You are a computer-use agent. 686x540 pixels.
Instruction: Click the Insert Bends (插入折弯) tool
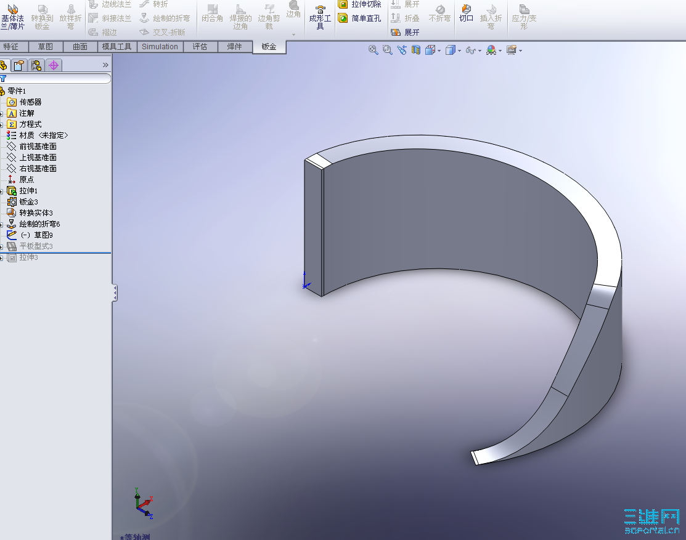[491, 17]
